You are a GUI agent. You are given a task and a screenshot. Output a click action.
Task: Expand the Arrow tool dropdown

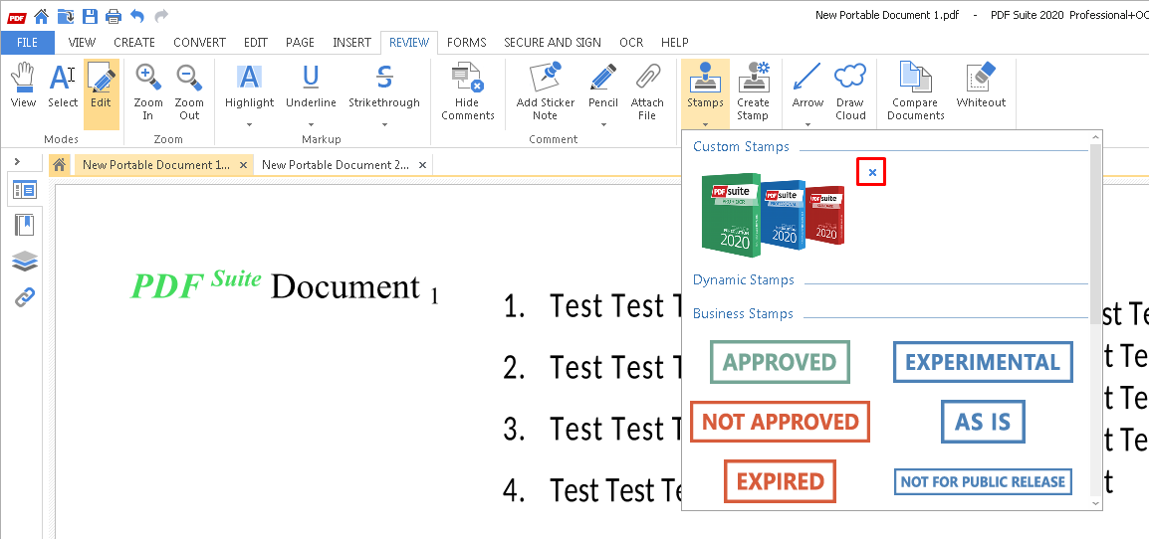coord(807,124)
